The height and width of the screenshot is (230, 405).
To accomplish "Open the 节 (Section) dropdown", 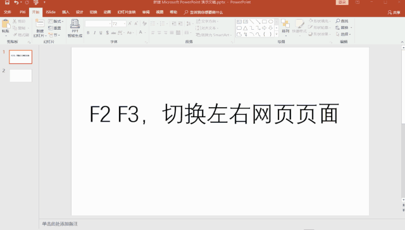I will coord(54,35).
